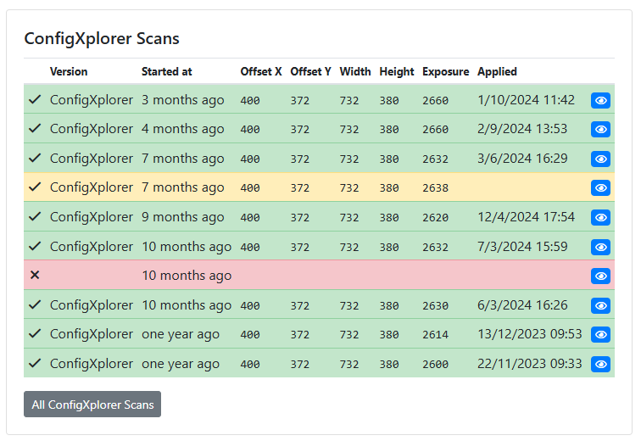Viewport: 641px width, 441px height.
Task: View scan applied 12/4/2024 17:54
Action: [x=600, y=217]
